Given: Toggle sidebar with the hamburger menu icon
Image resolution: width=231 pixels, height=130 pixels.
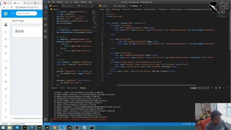Looking at the screenshot, I should 13,13.
